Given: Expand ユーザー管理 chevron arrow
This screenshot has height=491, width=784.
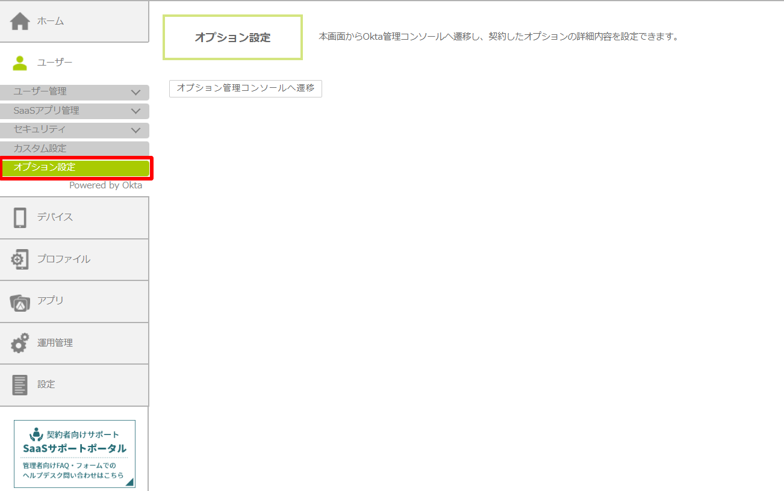Looking at the screenshot, I should coord(135,93).
